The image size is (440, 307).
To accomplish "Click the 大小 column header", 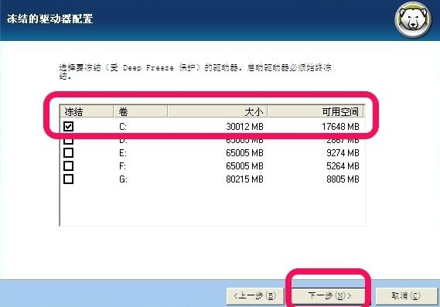I will (217, 111).
